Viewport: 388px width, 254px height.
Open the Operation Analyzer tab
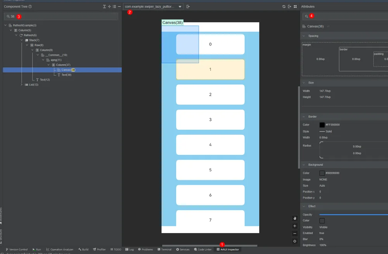tap(60, 250)
